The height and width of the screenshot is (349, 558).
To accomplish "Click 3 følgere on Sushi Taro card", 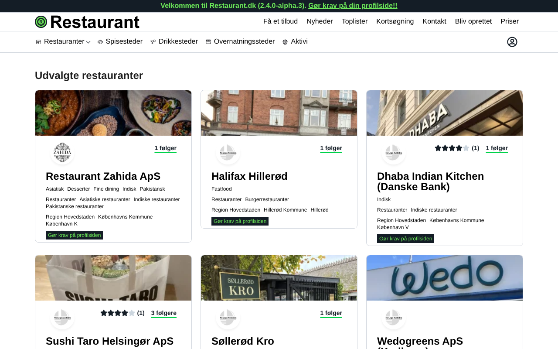I will point(164,313).
